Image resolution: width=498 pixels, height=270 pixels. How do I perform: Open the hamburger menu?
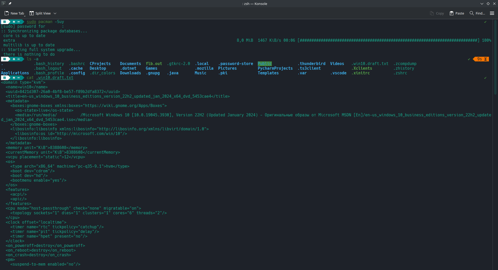click(492, 13)
